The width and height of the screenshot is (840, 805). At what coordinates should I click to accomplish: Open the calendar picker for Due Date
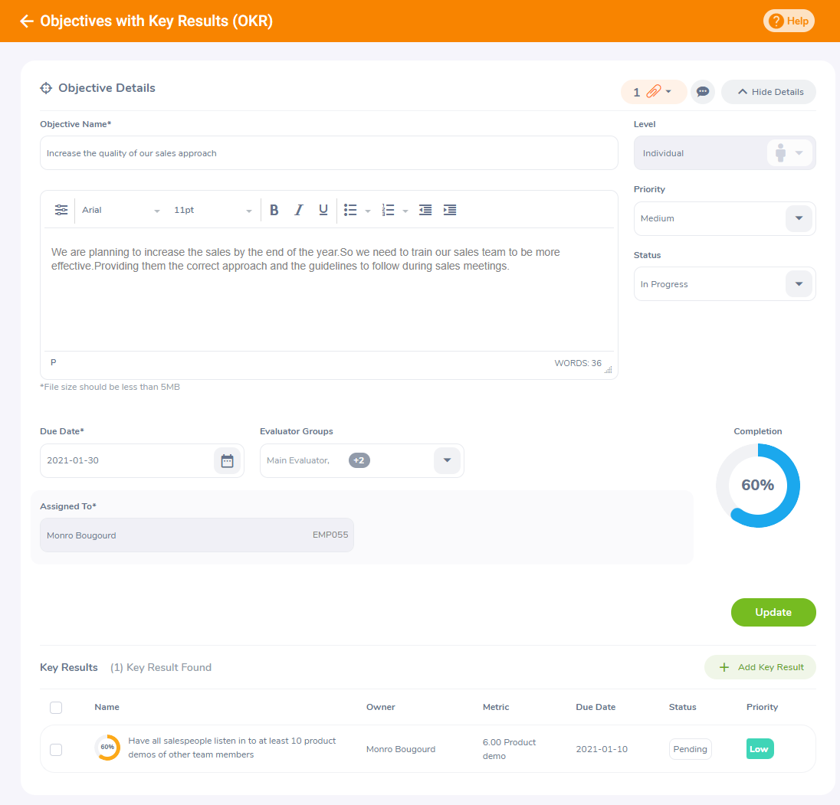click(x=227, y=460)
